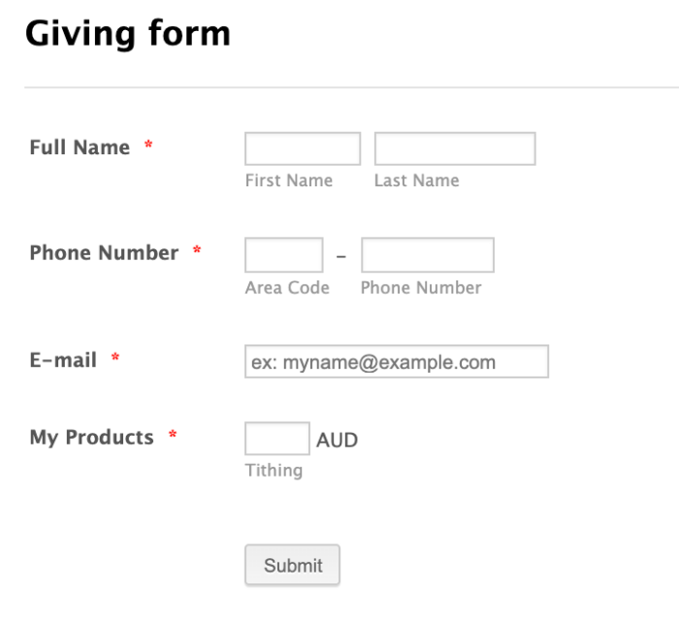
Task: Click the First Name input field
Action: [303, 149]
